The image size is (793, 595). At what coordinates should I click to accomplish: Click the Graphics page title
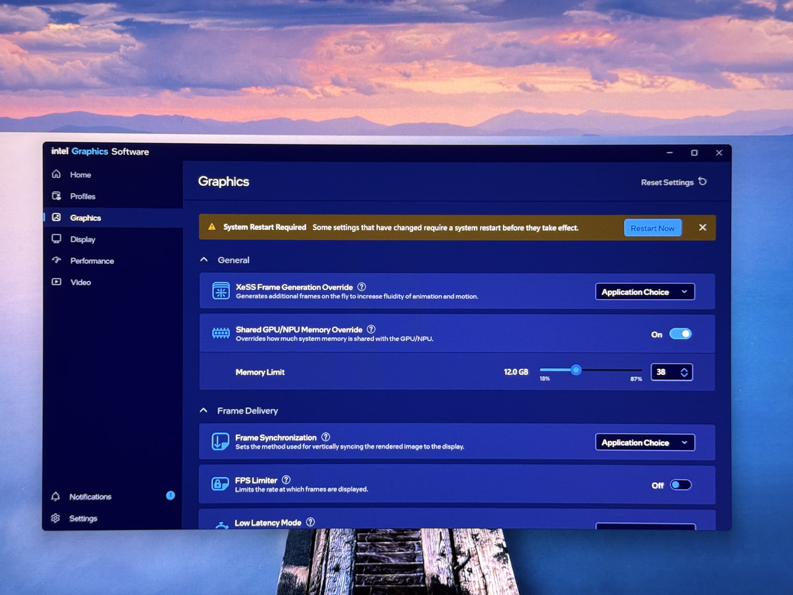[x=224, y=182]
